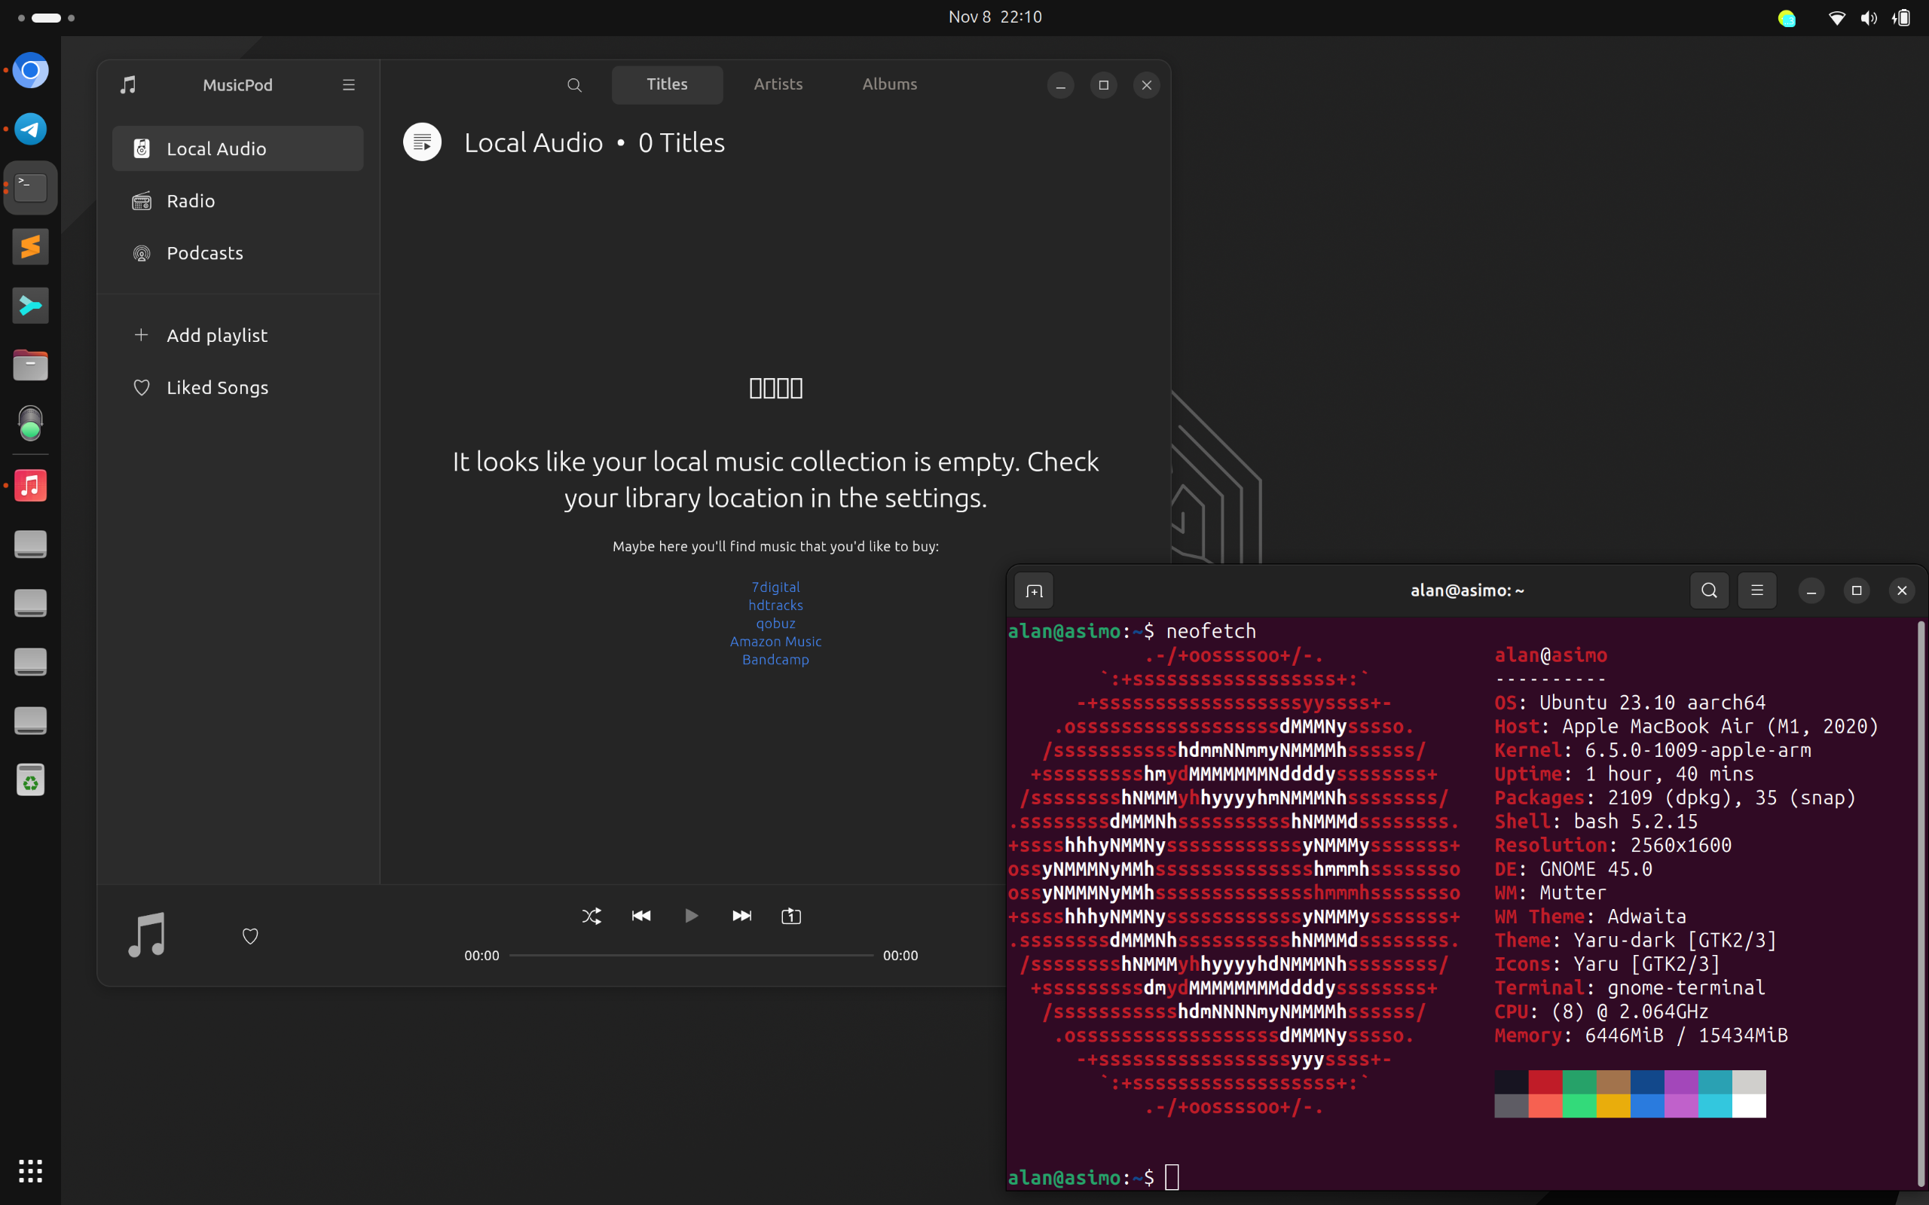Open the MusicPod search

(575, 84)
